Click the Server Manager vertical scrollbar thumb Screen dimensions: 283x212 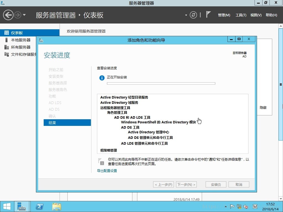[x=281, y=84]
